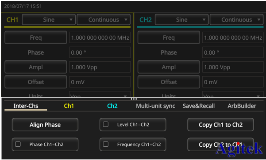Expand the CH2 Continuous mode dropdown
This screenshot has height=160, width=266.
tap(237, 19)
